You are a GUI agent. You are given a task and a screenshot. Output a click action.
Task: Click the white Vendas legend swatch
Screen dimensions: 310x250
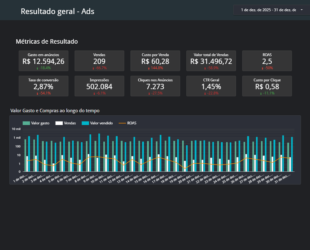(x=59, y=123)
